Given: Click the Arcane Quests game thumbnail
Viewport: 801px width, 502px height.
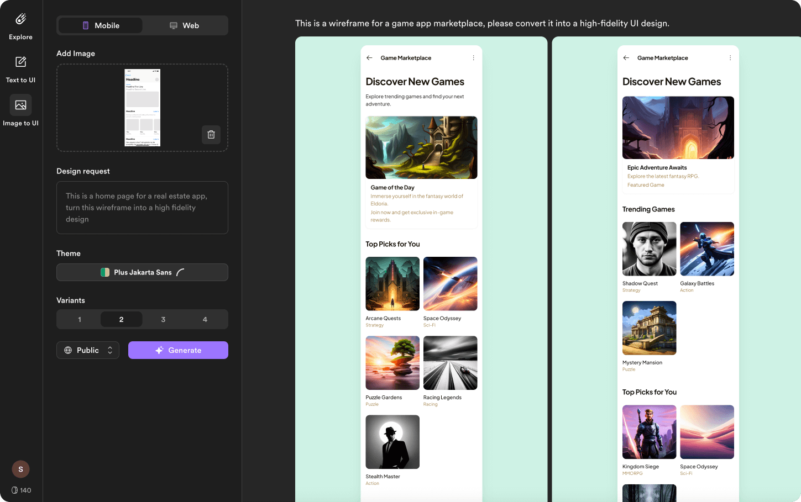Looking at the screenshot, I should click(x=392, y=284).
